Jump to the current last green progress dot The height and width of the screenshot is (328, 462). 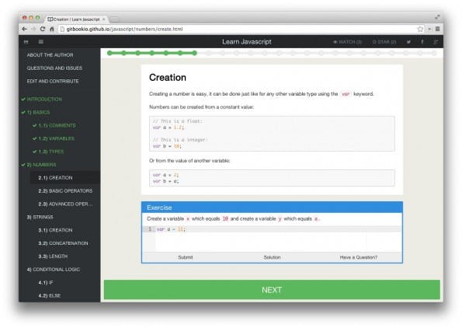(194, 53)
